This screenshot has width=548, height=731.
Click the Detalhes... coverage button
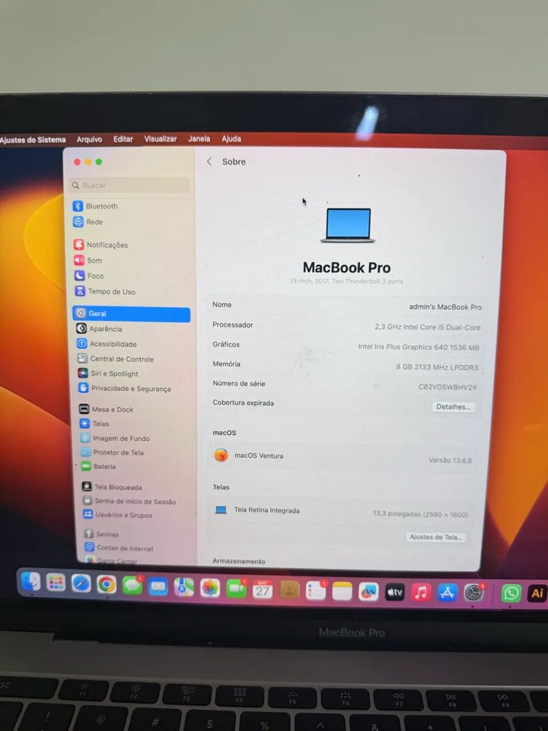pos(453,407)
